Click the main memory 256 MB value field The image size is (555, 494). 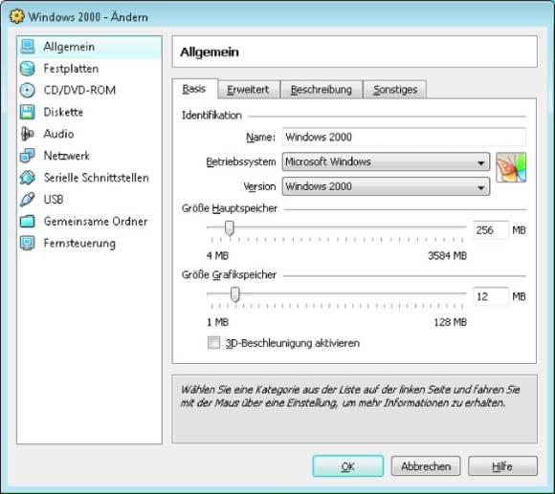click(491, 230)
